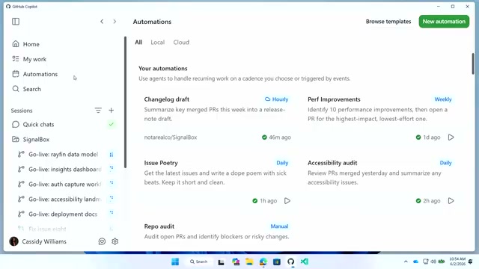Open settings gear icon
The height and width of the screenshot is (269, 479).
tap(115, 241)
